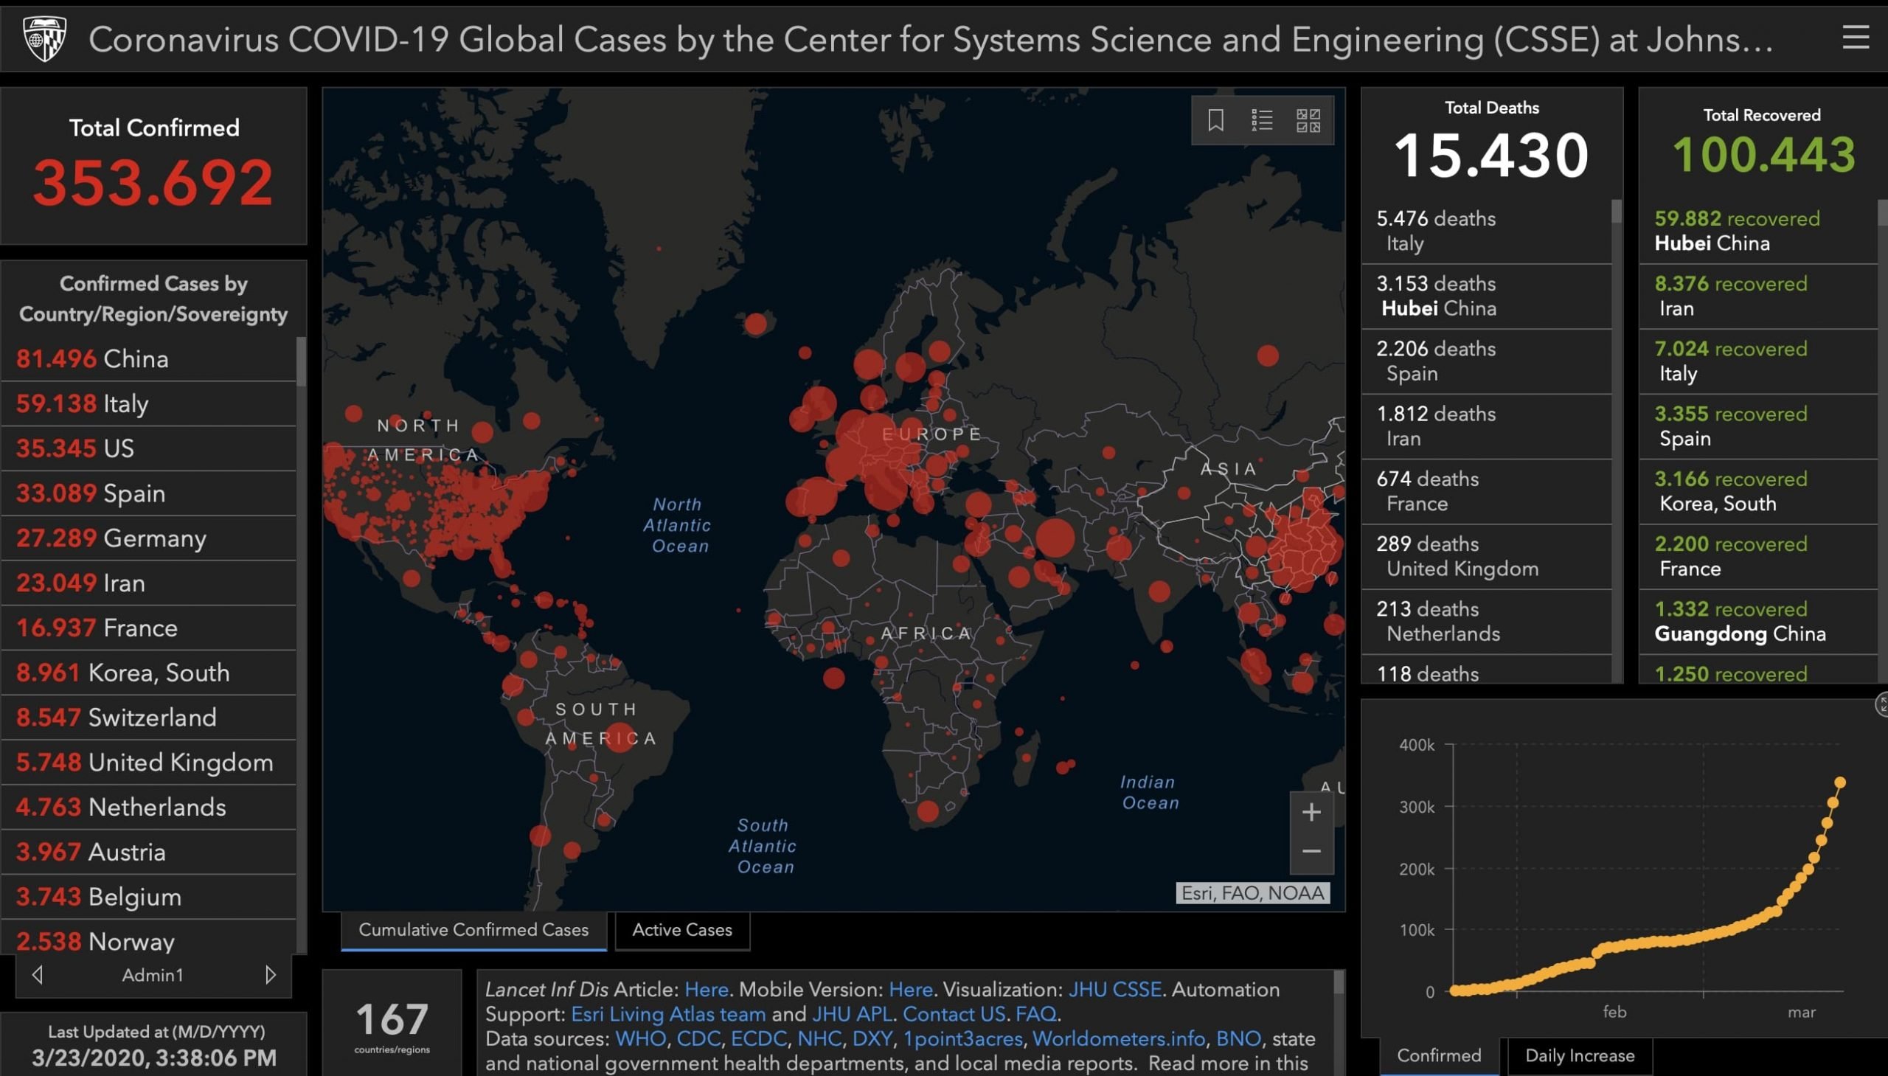Screen dimensions: 1888x1076
Task: Open the map legend list icon
Action: tap(1262, 119)
